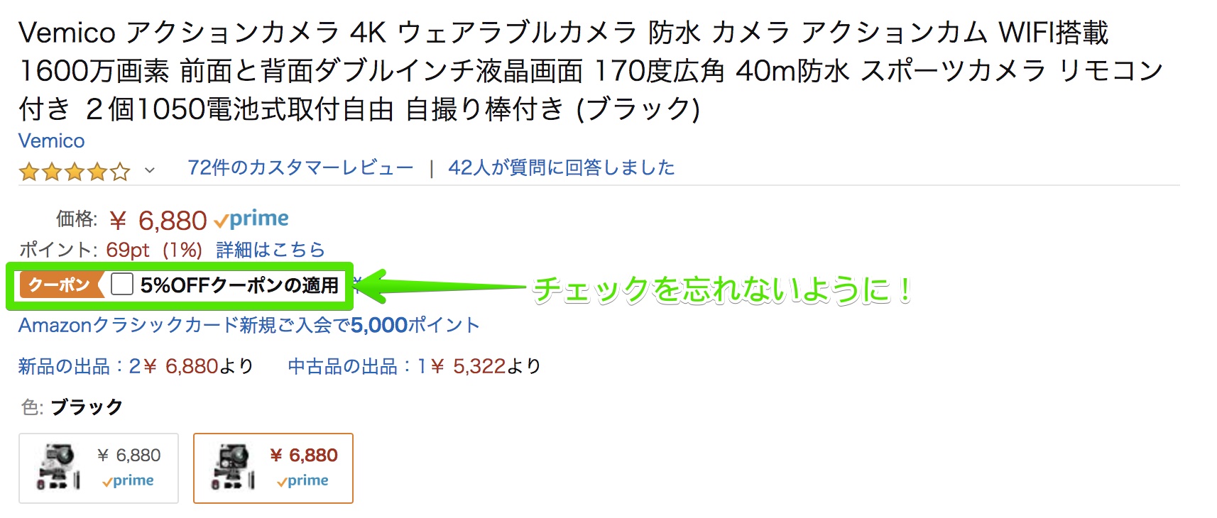Open the 詳細はこちら points details link
This screenshot has width=1217, height=518.
(x=270, y=250)
